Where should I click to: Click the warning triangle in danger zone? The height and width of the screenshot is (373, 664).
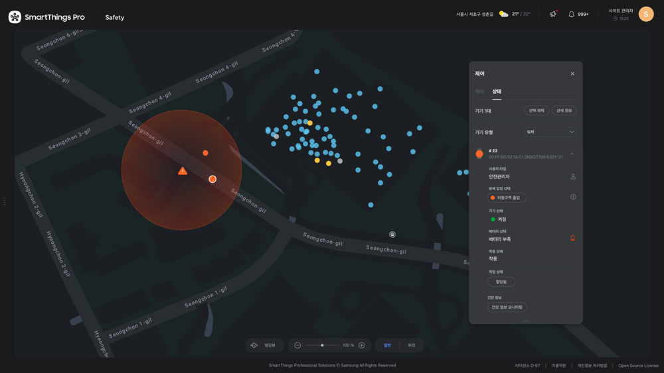(183, 171)
